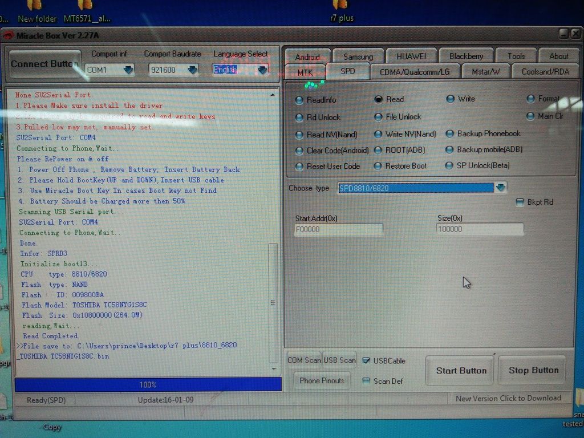
Task: Enable the Scan Def checkbox
Action: [x=366, y=380]
